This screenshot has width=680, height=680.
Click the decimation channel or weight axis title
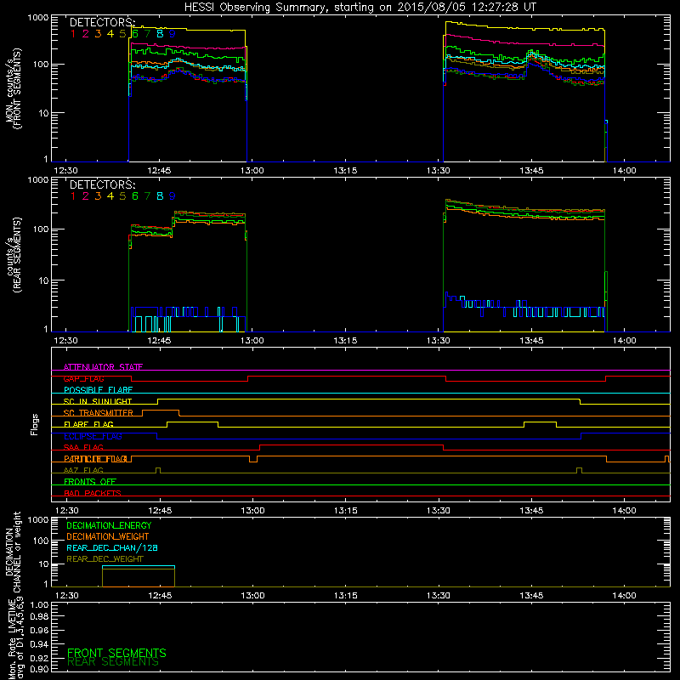[14, 552]
